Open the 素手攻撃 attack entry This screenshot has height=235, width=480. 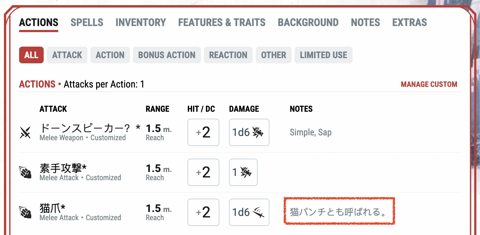point(63,168)
